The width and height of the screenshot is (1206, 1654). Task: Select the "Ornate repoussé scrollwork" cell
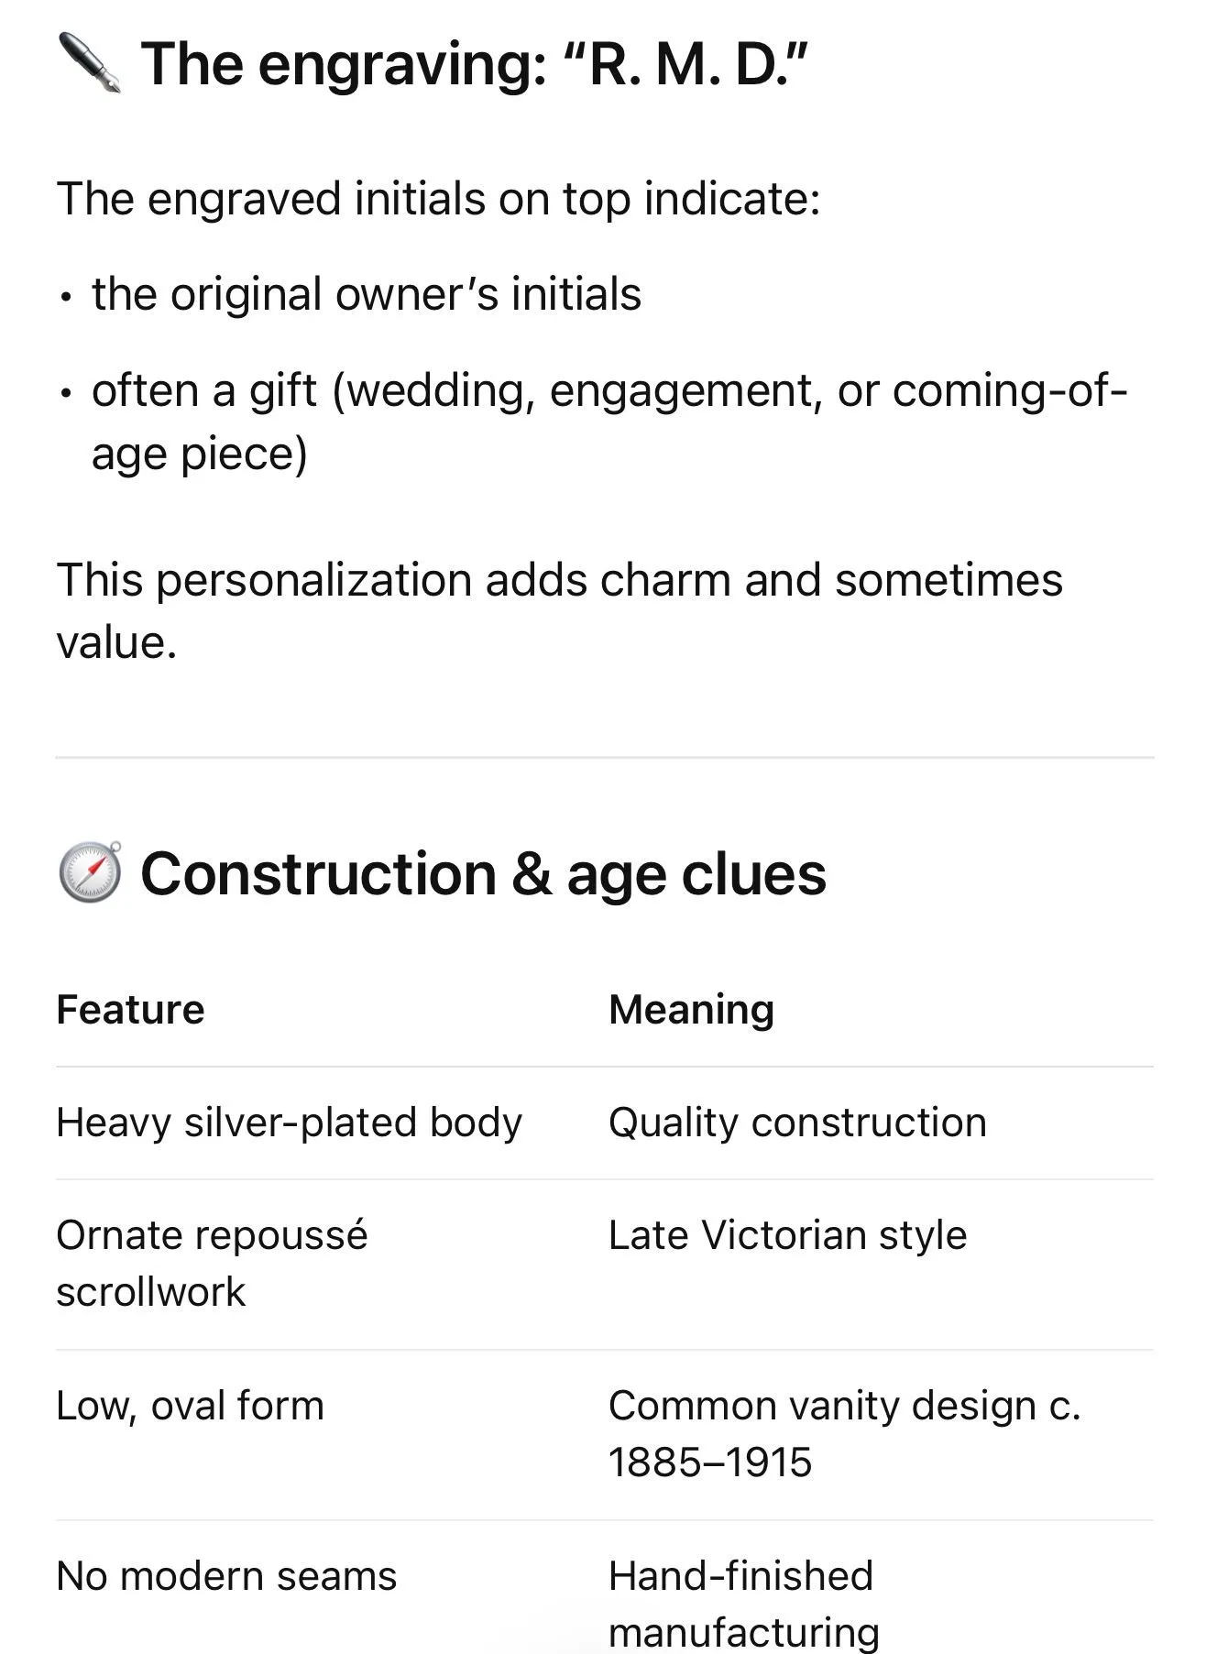pos(212,1263)
